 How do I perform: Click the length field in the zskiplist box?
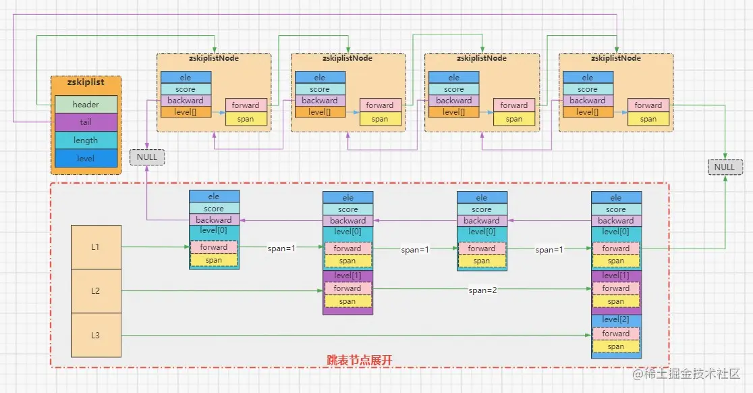tap(86, 140)
